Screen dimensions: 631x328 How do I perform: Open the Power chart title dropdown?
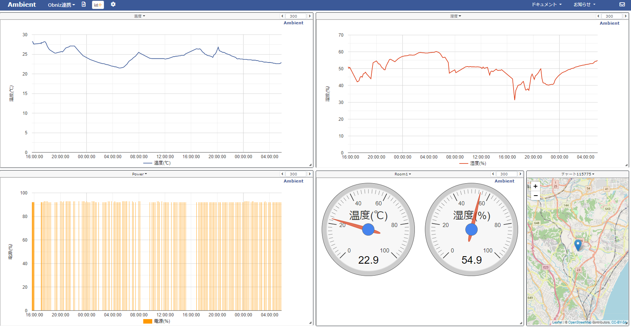pos(140,174)
